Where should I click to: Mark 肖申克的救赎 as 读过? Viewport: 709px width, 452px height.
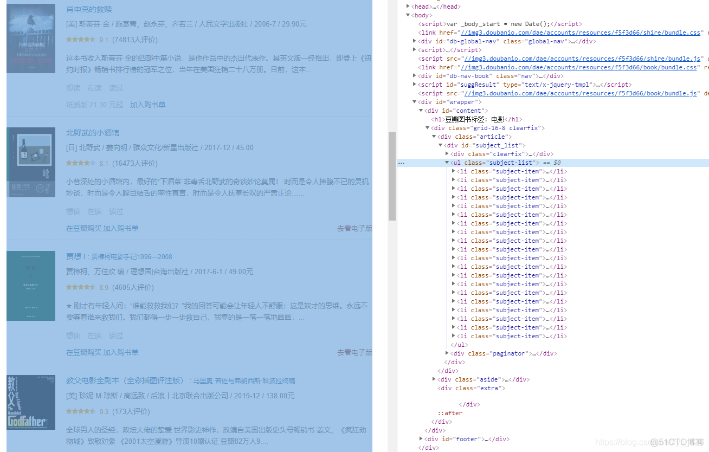tap(117, 88)
